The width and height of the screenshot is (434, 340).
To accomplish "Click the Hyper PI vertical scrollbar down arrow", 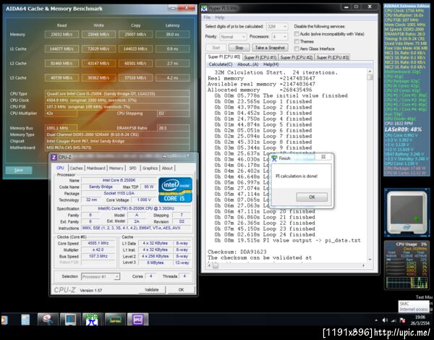I will point(370,260).
